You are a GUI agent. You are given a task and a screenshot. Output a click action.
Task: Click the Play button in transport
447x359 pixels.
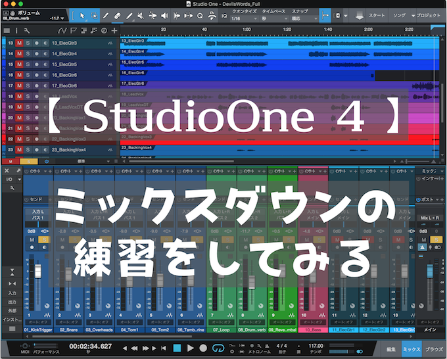coord(190,348)
